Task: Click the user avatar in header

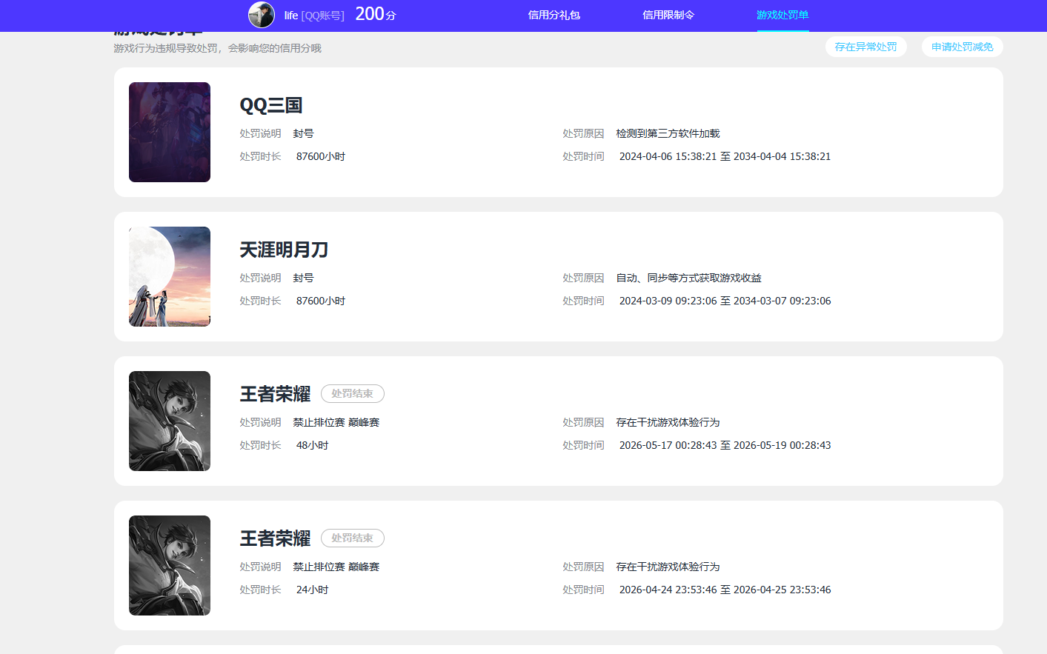Action: 262,15
